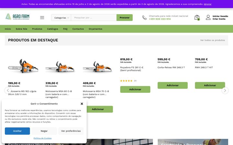Open the Política de Cookies link
This screenshot has width=233, height=145.
click(x=42, y=138)
